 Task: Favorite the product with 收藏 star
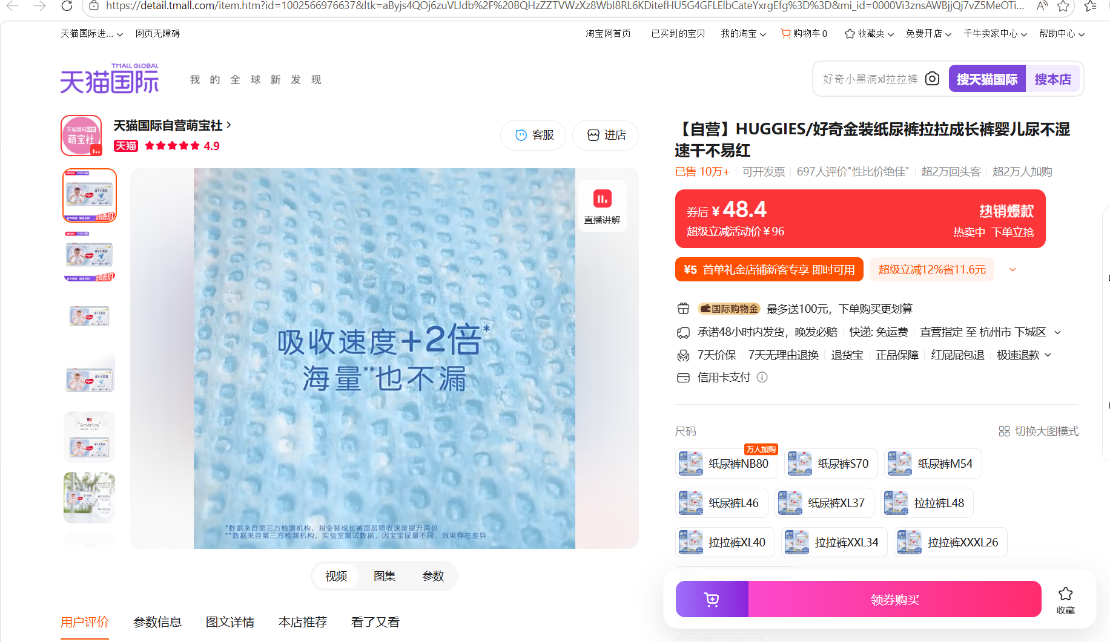(1066, 600)
